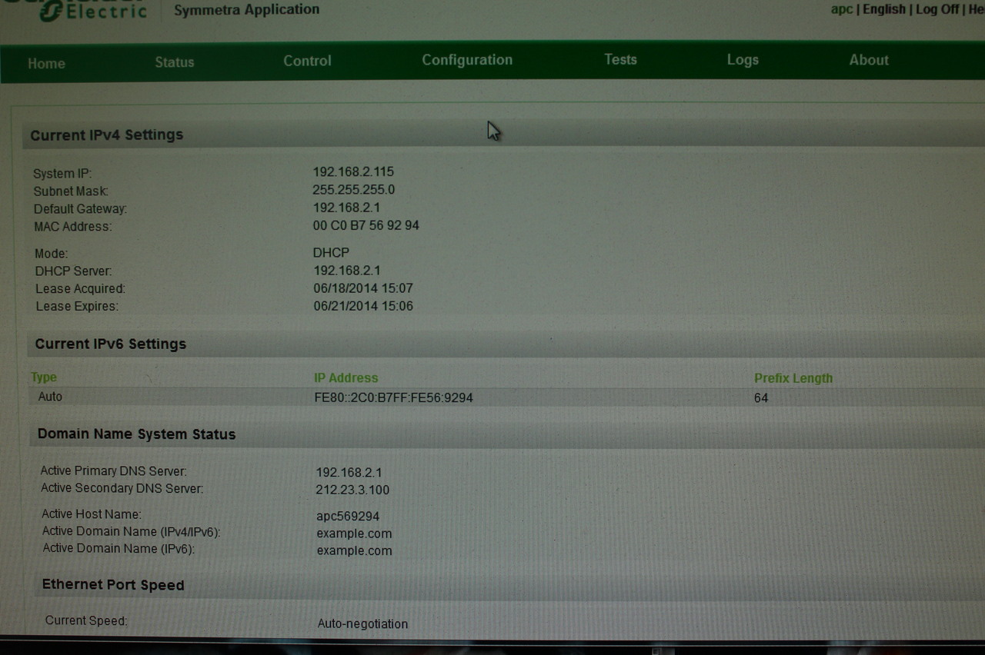Click the Auto type cell

coord(50,397)
